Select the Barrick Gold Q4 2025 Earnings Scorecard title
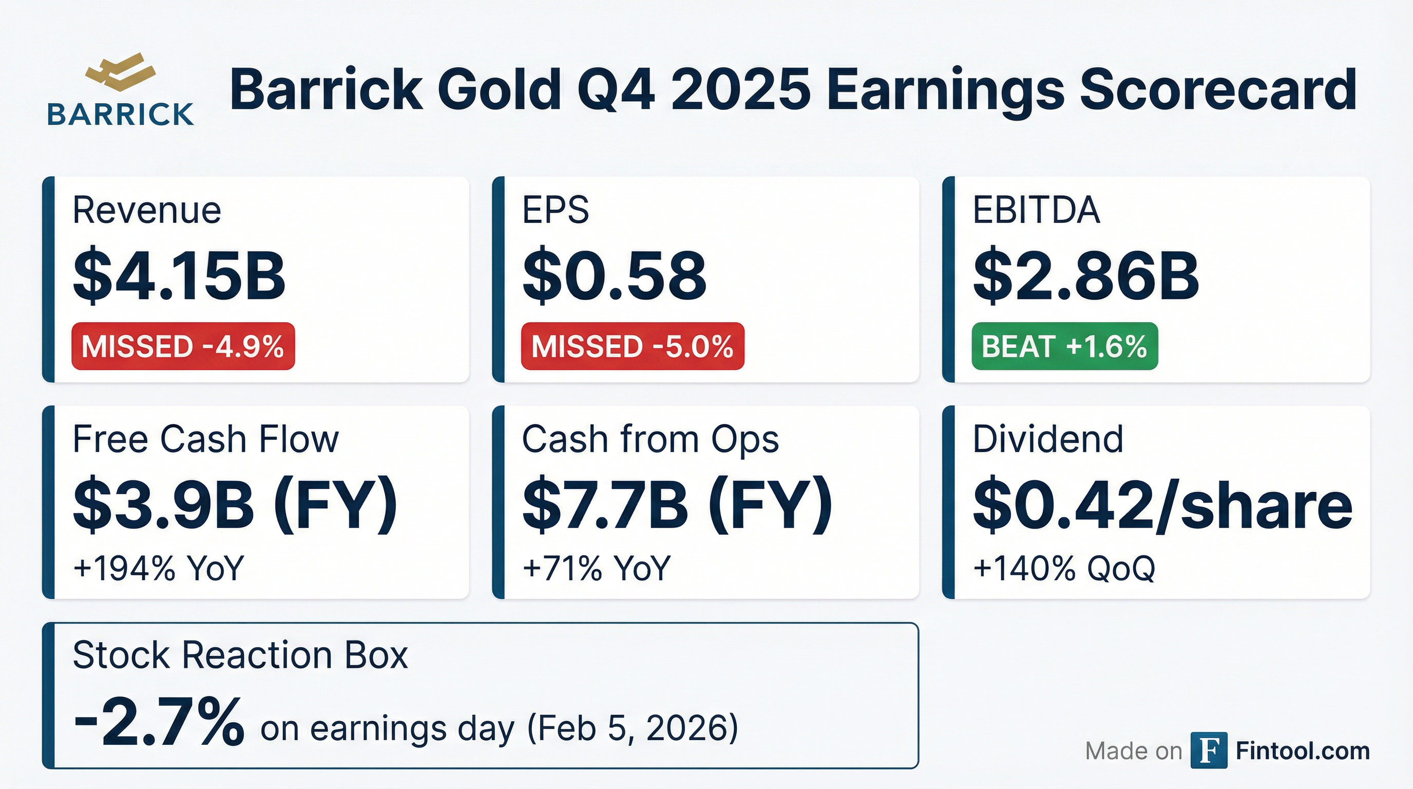Image resolution: width=1413 pixels, height=789 pixels. click(793, 89)
